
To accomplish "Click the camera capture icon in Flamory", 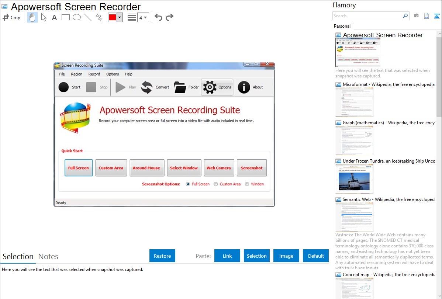I will click(416, 16).
